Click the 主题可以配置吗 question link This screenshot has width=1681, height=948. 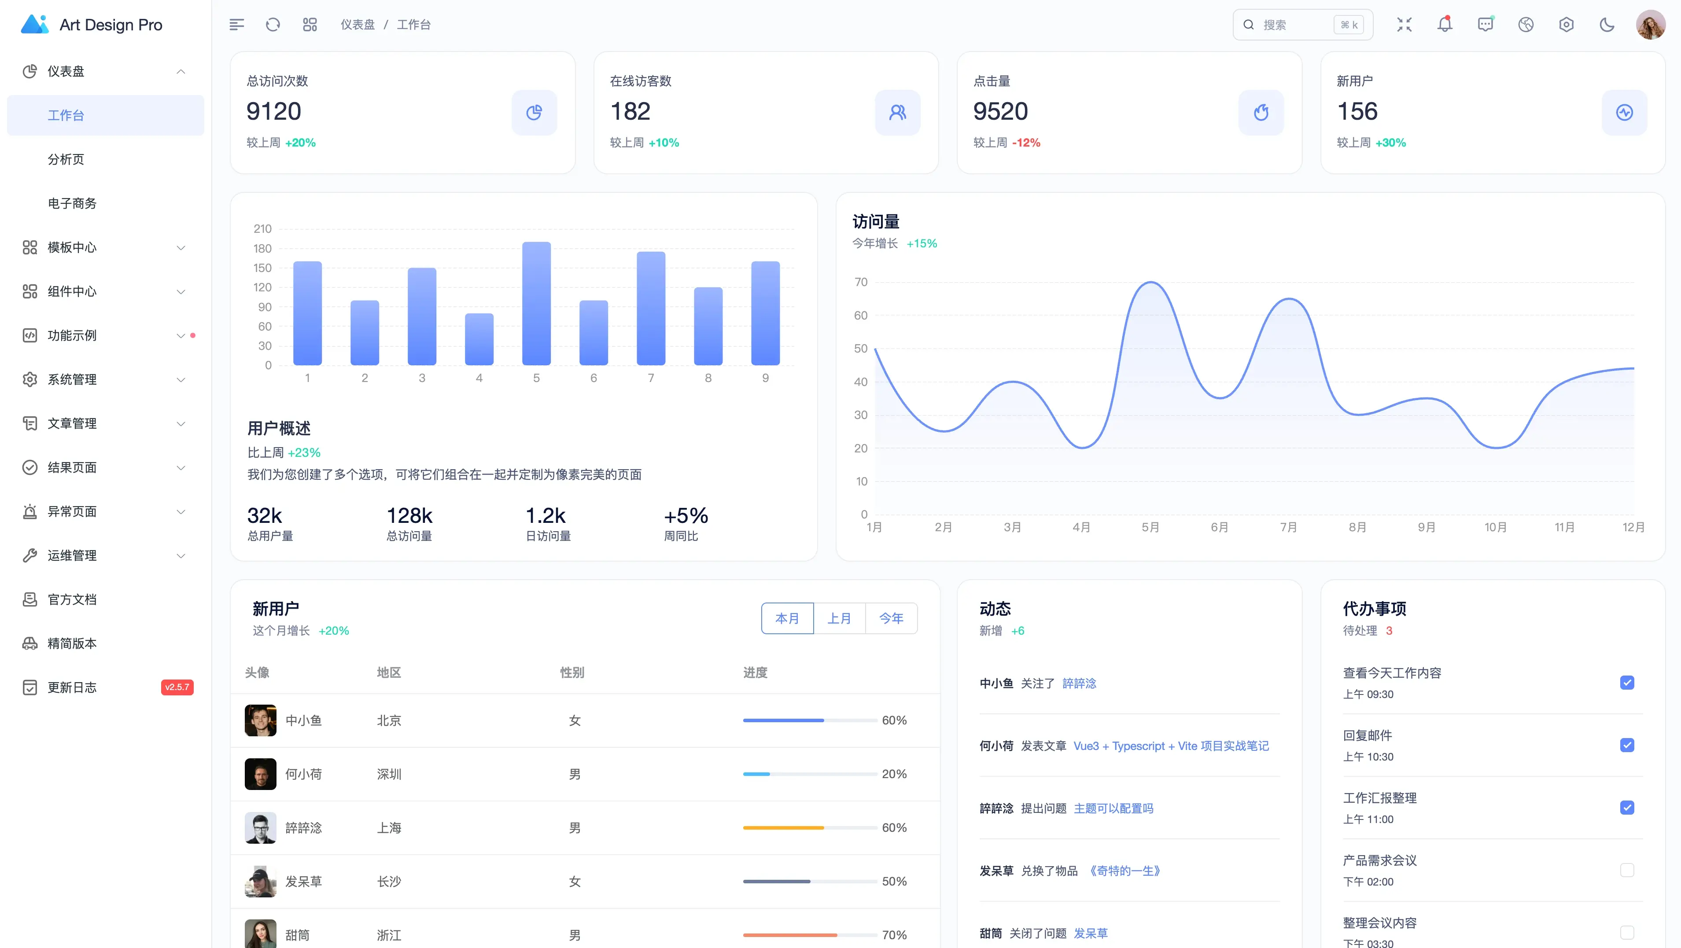[1113, 808]
